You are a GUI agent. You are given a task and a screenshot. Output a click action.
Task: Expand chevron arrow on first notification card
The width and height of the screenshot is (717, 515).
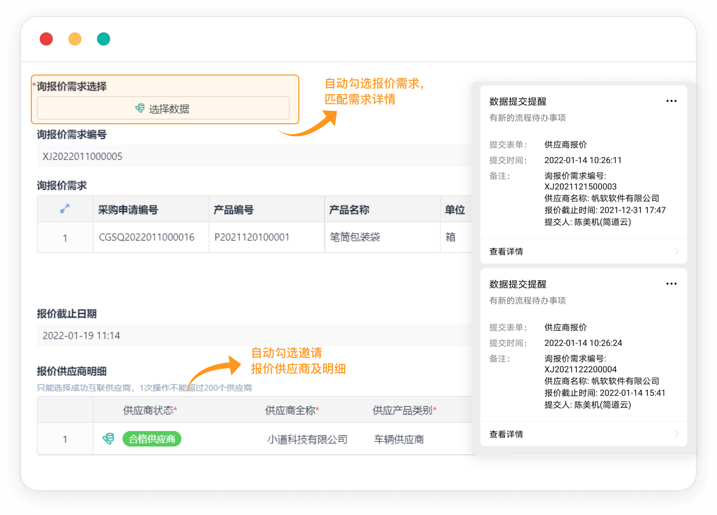(676, 252)
